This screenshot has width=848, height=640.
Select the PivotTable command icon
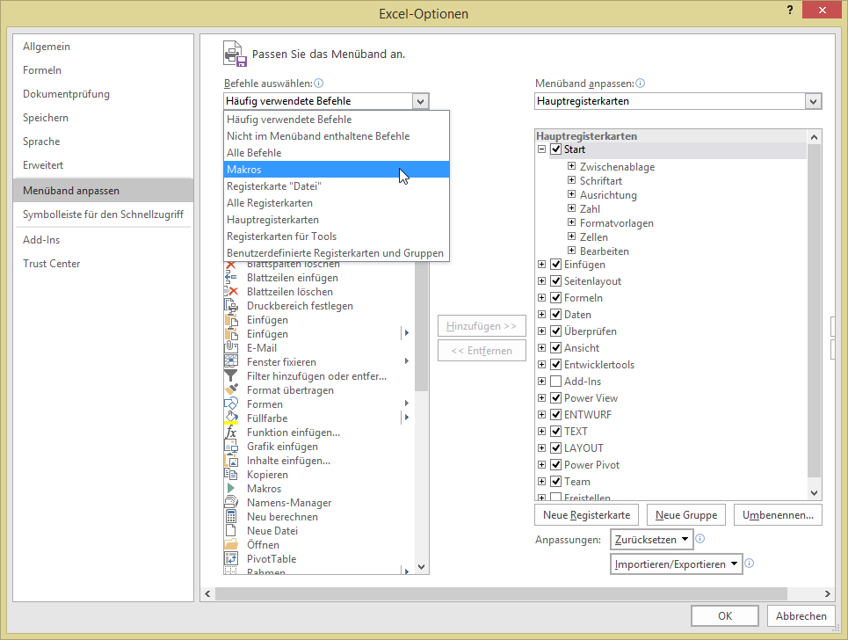click(x=231, y=559)
